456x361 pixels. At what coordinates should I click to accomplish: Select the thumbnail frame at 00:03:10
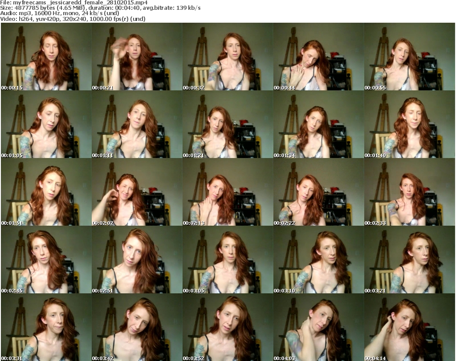pos(318,260)
